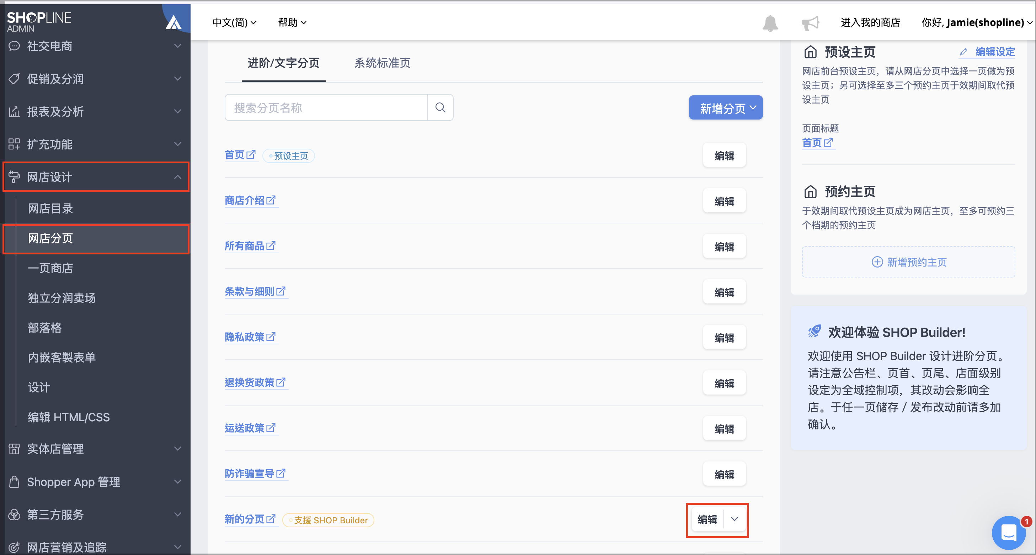Open 进入我的商店 link
Viewport: 1036px width, 555px height.
[x=870, y=22]
